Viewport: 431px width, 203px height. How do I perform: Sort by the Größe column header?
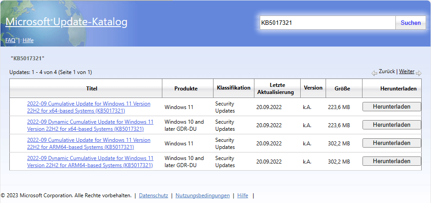342,89
